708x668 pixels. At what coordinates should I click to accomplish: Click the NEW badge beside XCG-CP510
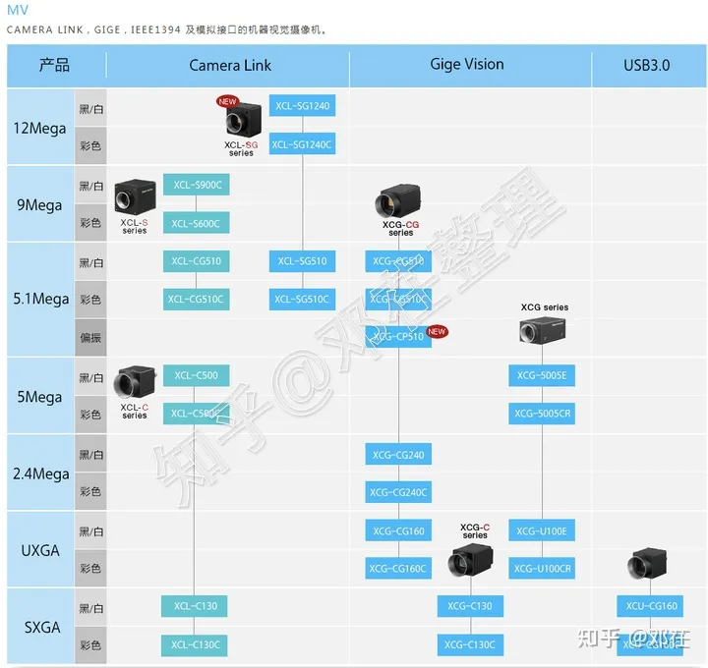[x=437, y=332]
